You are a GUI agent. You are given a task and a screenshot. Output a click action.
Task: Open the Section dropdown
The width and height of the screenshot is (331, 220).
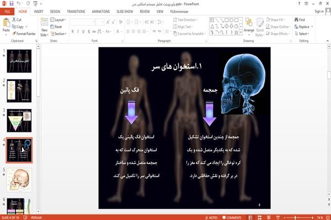[58, 34]
